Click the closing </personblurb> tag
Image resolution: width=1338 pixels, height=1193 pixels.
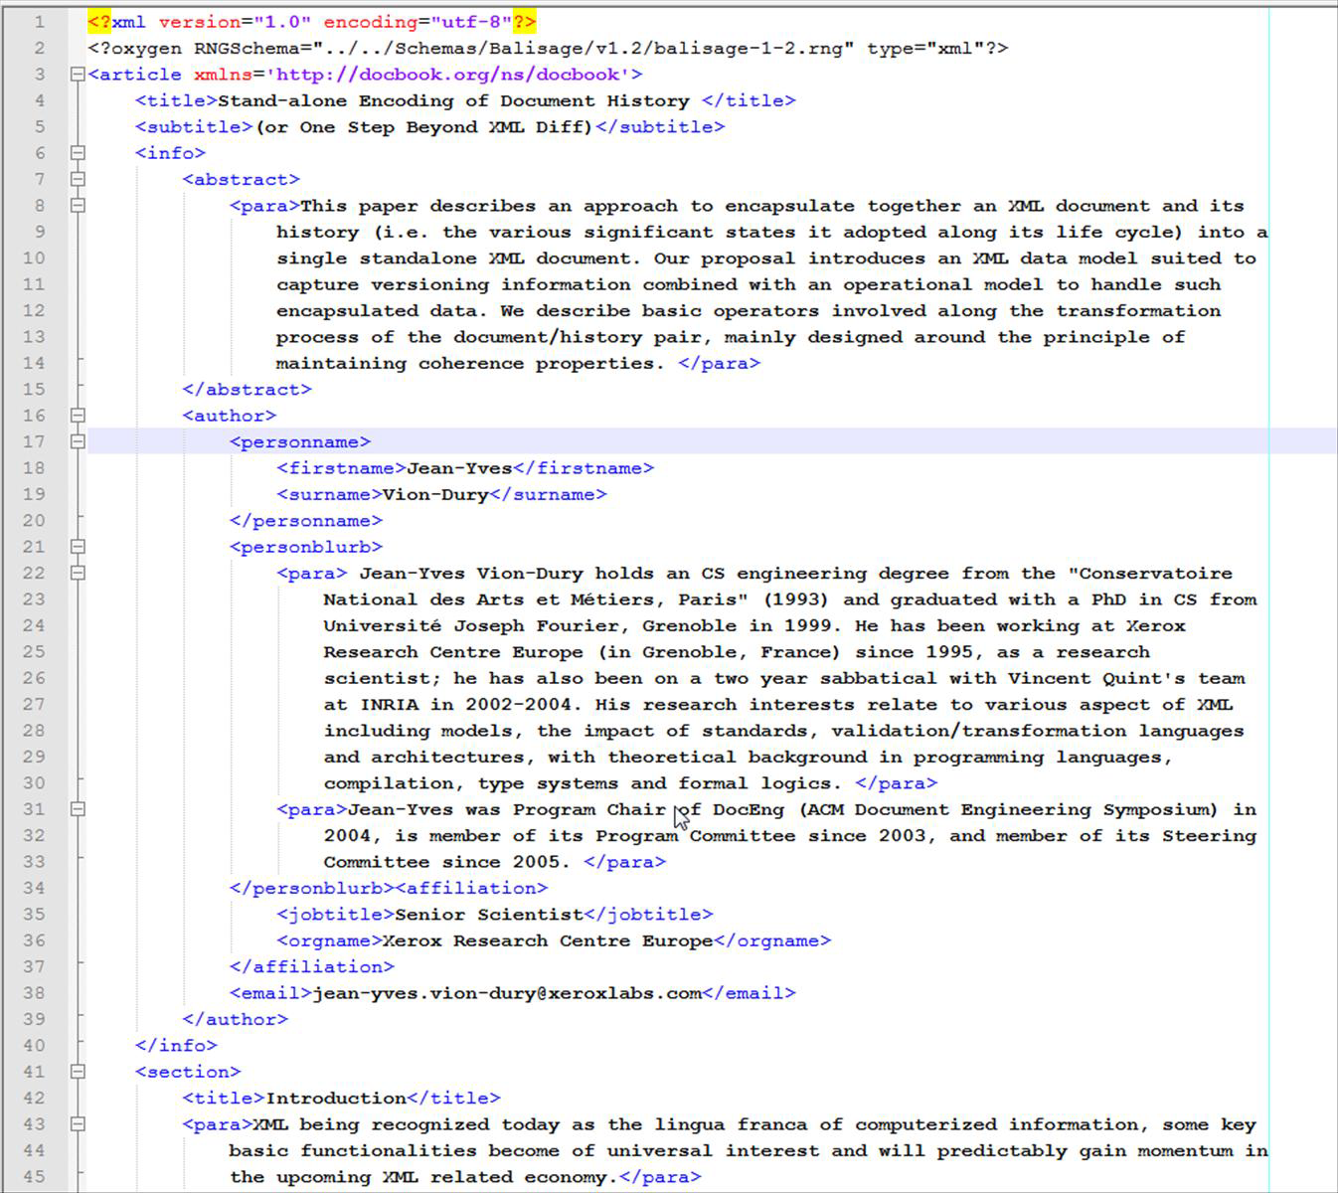point(311,888)
